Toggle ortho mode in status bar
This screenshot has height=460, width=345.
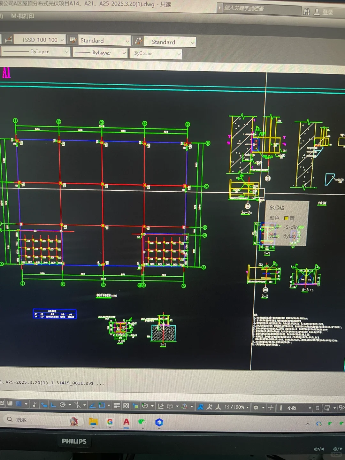click(x=53, y=405)
